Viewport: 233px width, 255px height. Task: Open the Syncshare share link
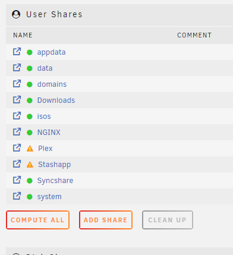(x=55, y=181)
